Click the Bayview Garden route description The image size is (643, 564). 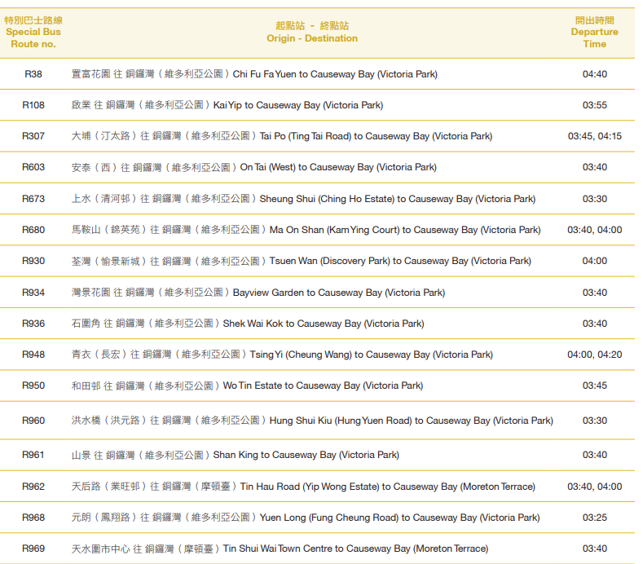(x=258, y=293)
